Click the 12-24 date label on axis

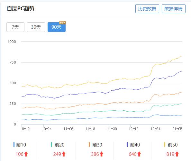pyautogui.click(x=156, y=129)
